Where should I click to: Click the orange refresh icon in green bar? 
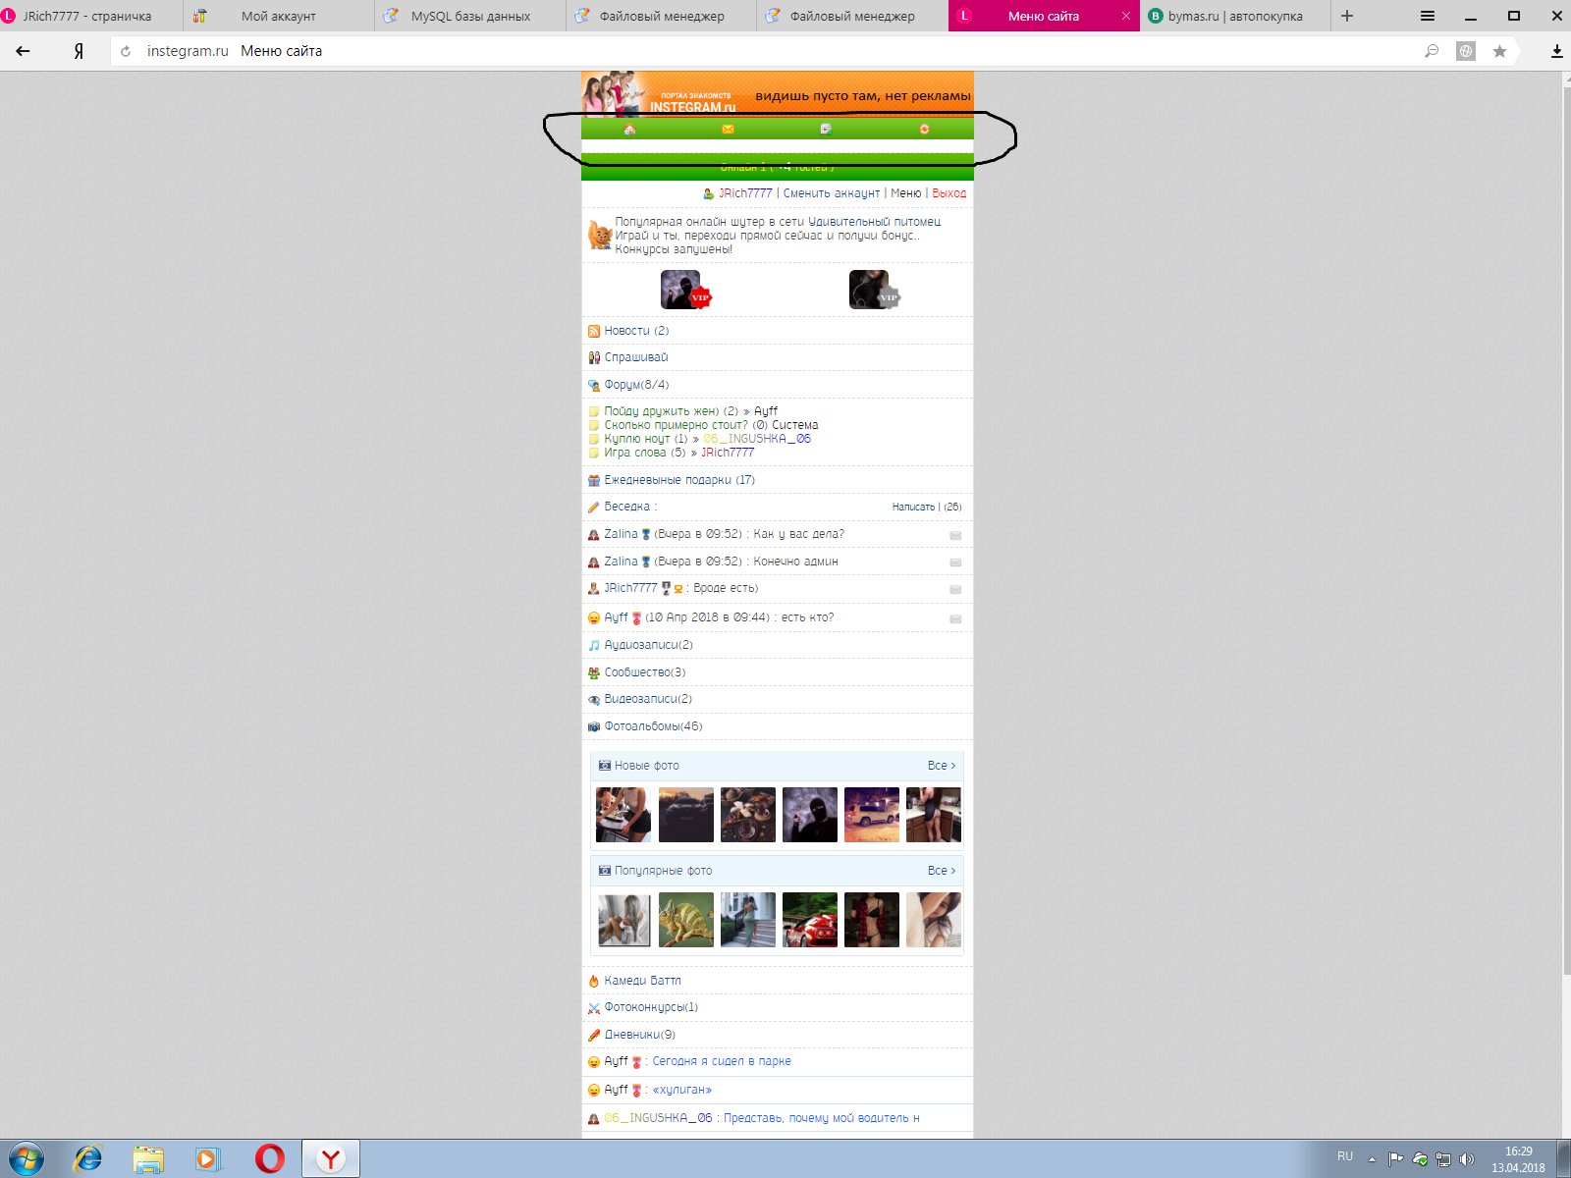[x=924, y=130]
